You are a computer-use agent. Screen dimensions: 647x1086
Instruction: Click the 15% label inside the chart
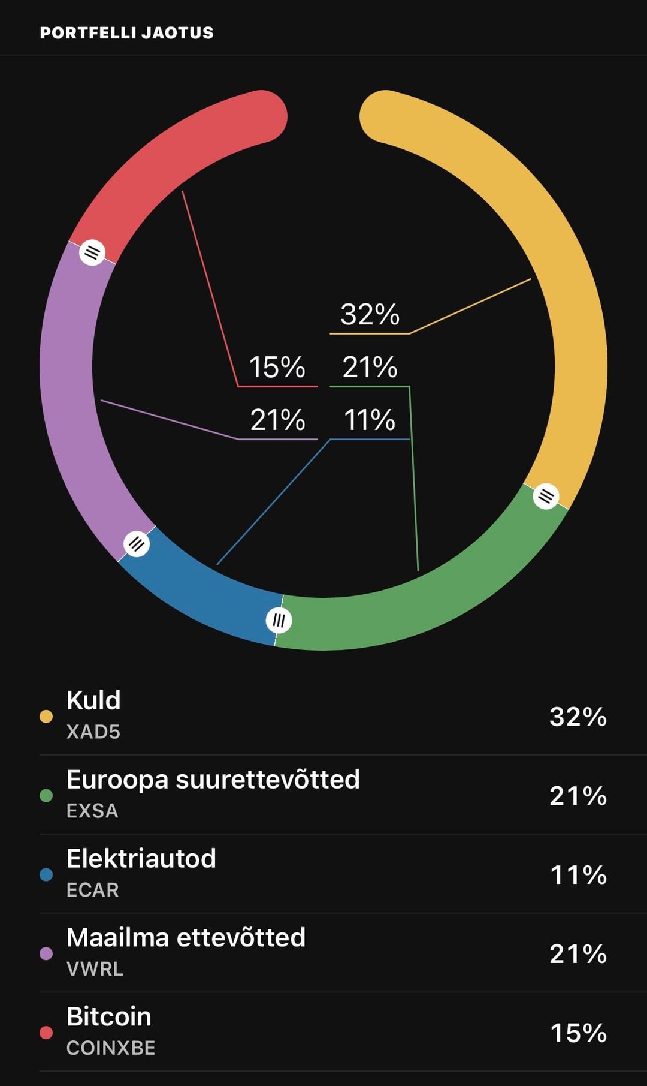tap(277, 367)
